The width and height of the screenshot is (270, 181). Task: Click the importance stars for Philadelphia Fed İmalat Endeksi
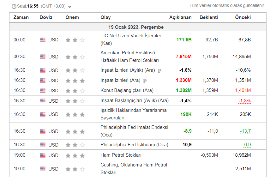click(x=75, y=131)
